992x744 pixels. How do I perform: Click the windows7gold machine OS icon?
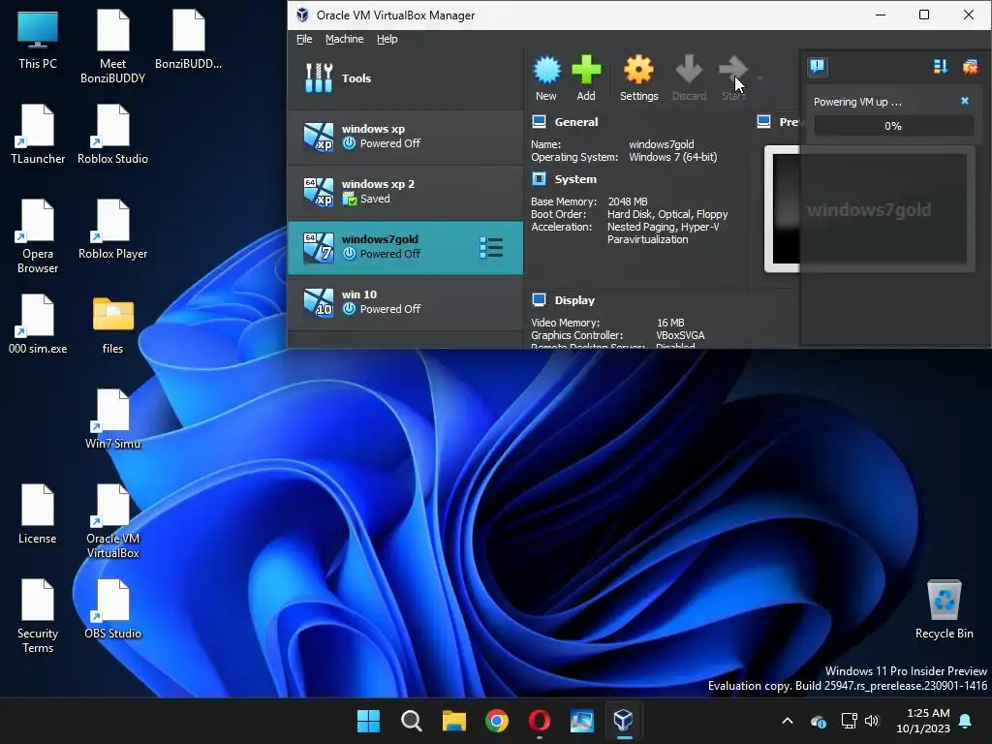(318, 247)
